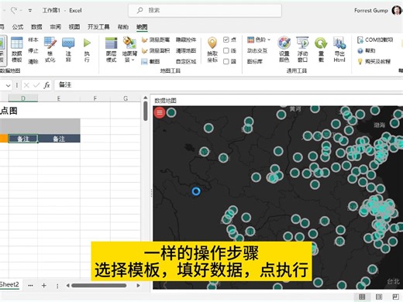Click the 测量面积 measure area tool
Viewport: 403px width, 302px height.
(x=156, y=50)
